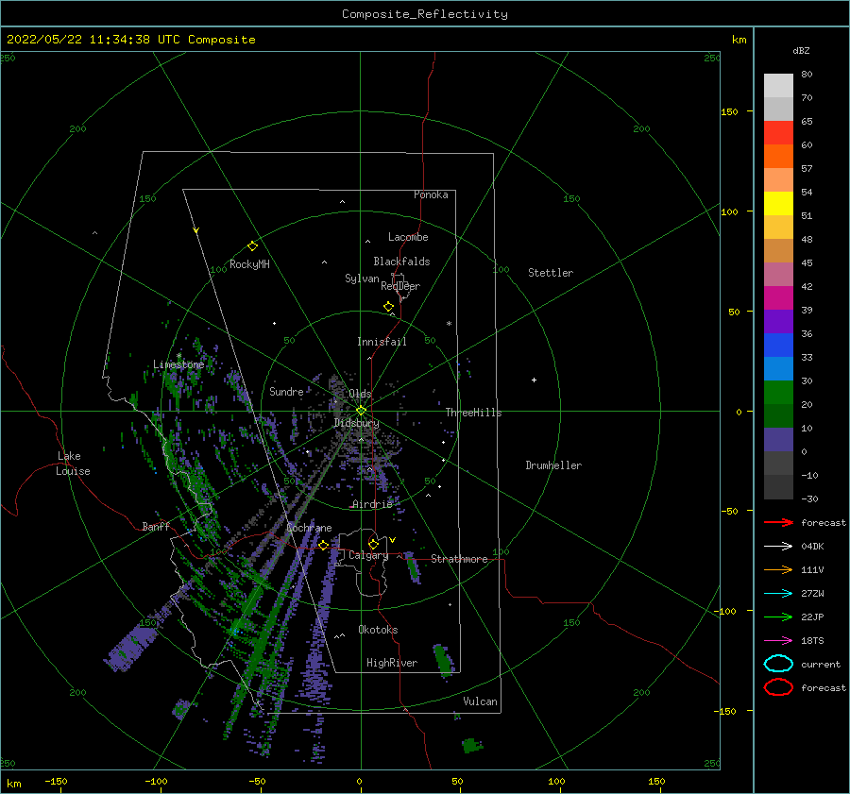The height and width of the screenshot is (794, 850).
Task: Select the Strathmore label
Action: pos(459,559)
